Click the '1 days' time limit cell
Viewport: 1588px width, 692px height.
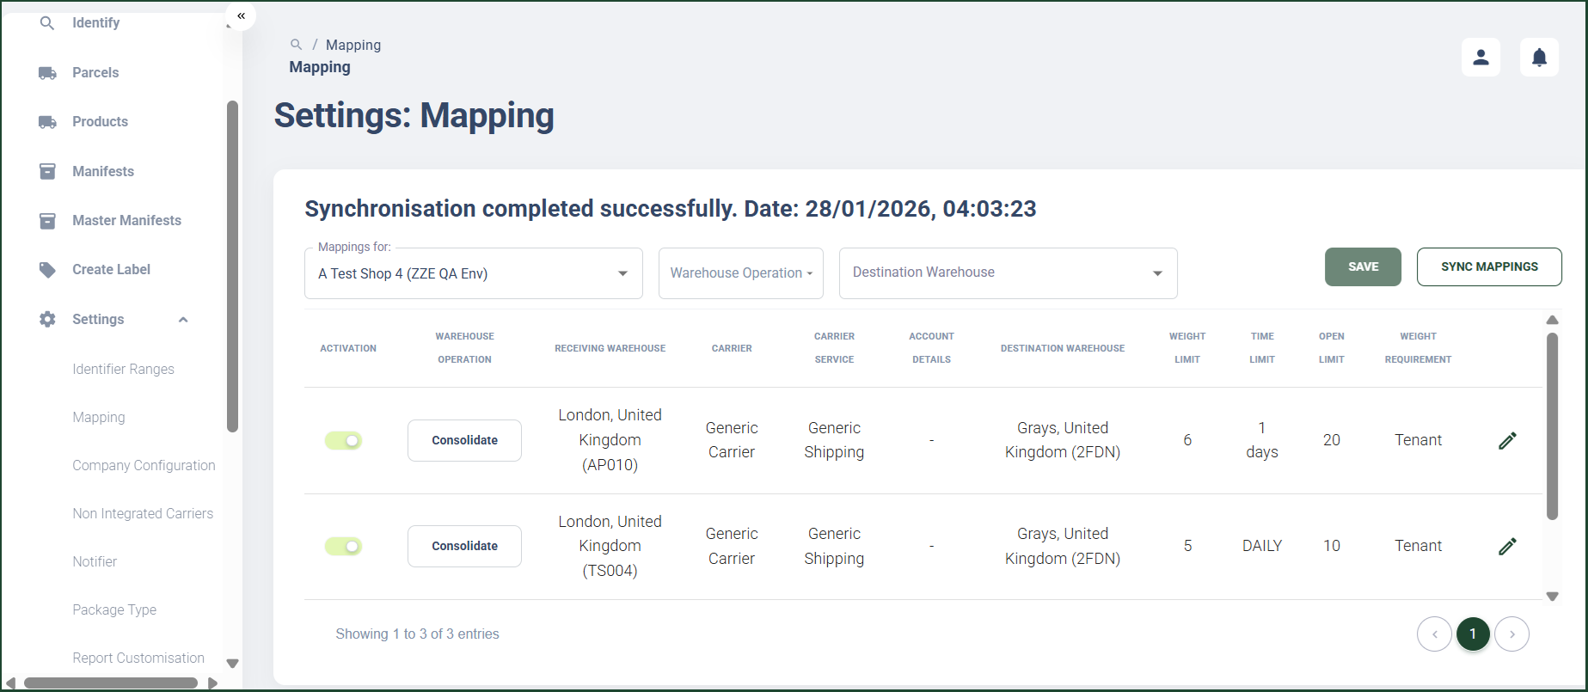pyautogui.click(x=1262, y=440)
